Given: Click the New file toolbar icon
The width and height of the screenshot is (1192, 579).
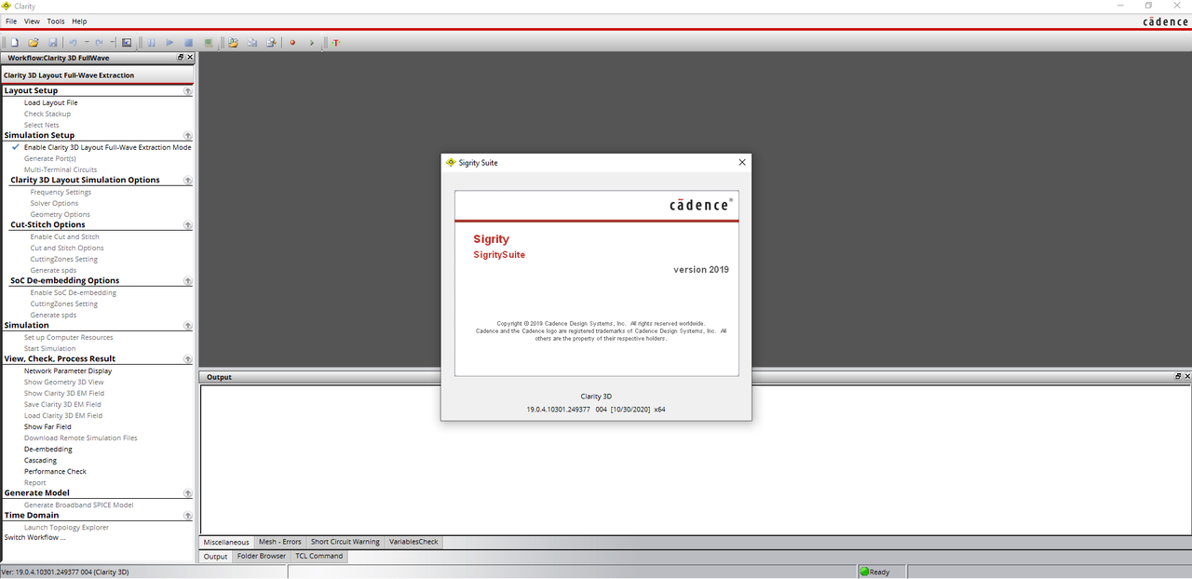Looking at the screenshot, I should click(15, 43).
